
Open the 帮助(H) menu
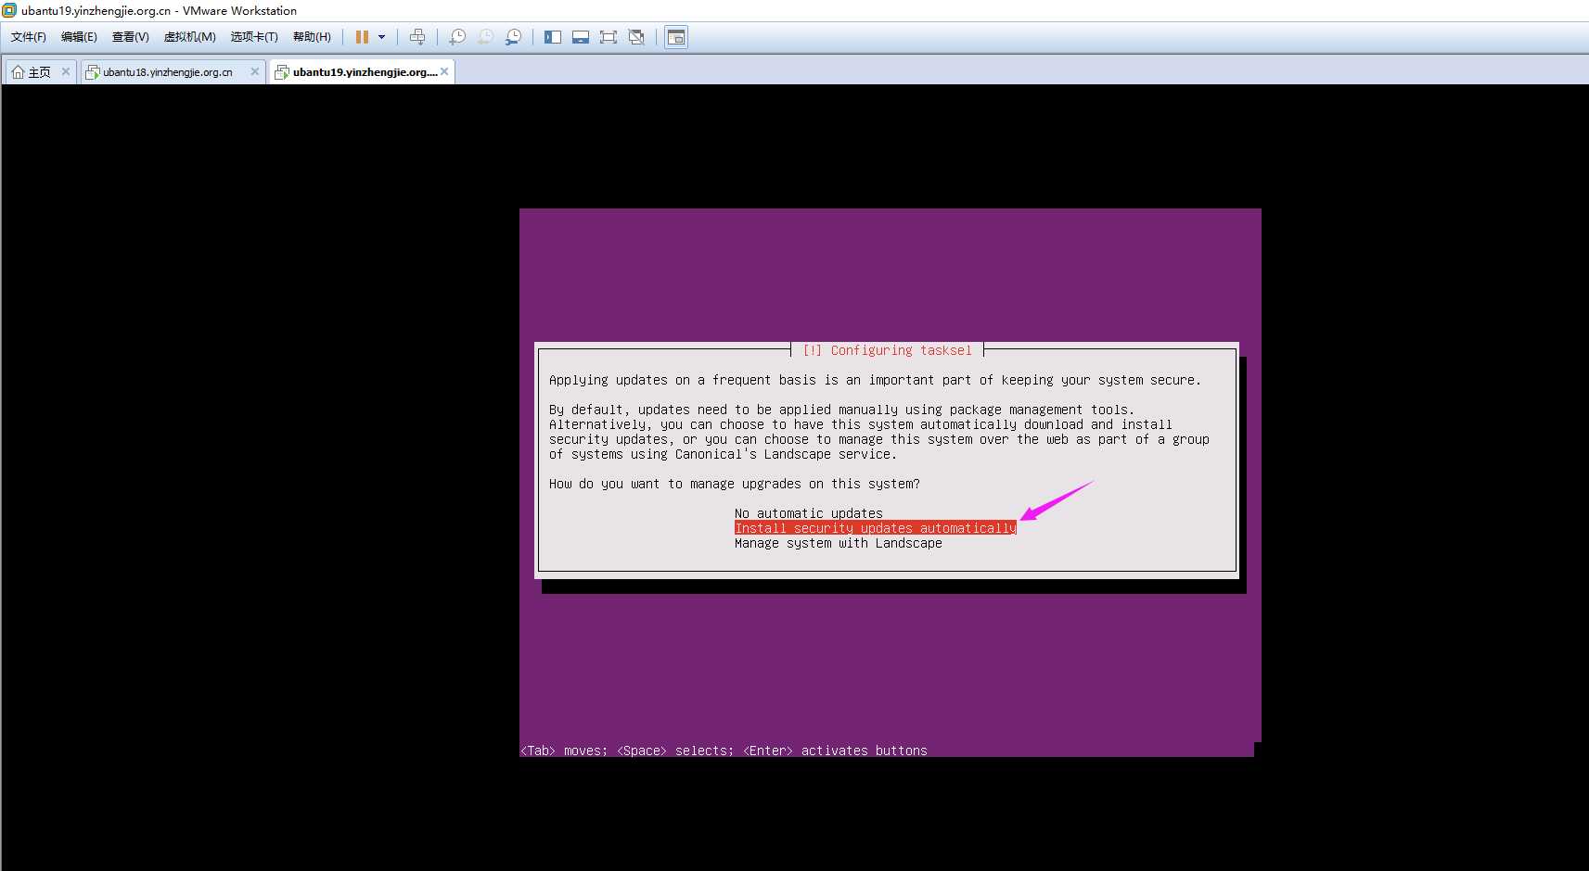click(x=312, y=37)
